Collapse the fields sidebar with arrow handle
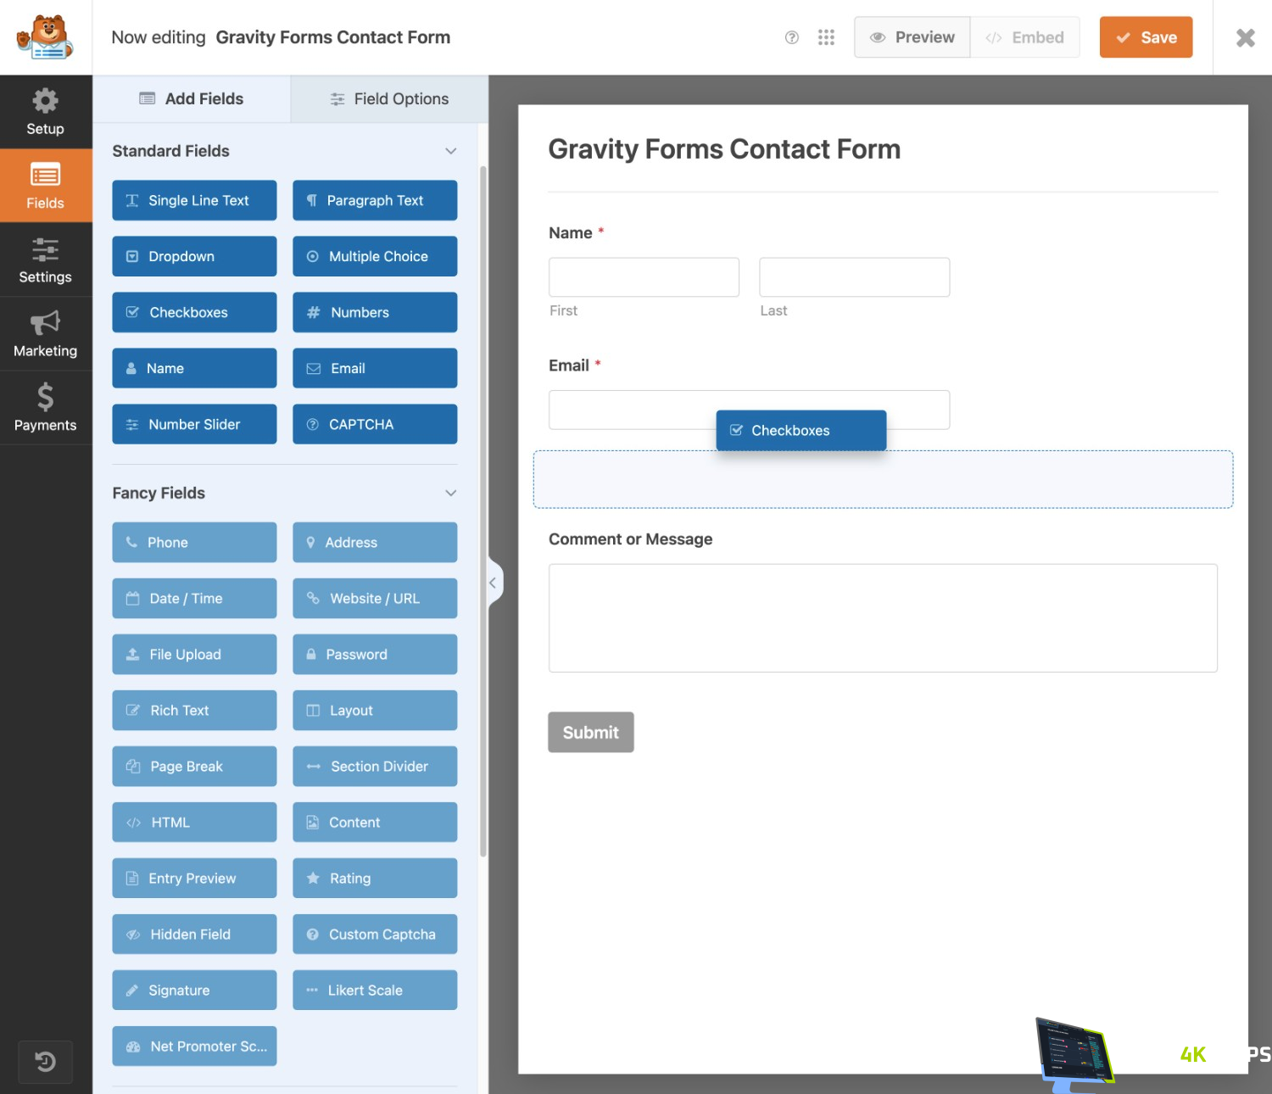The height and width of the screenshot is (1094, 1272). (x=494, y=583)
